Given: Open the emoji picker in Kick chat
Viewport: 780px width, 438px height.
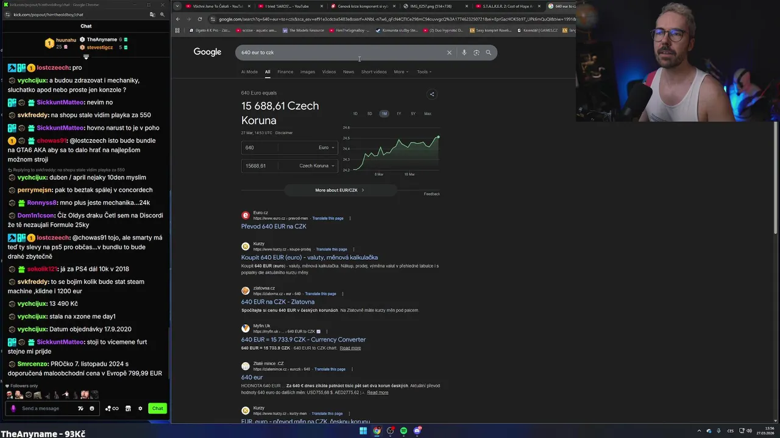Looking at the screenshot, I should [92, 408].
